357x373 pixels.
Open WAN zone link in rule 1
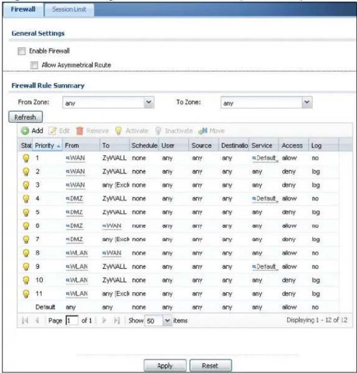pyautogui.click(x=75, y=158)
